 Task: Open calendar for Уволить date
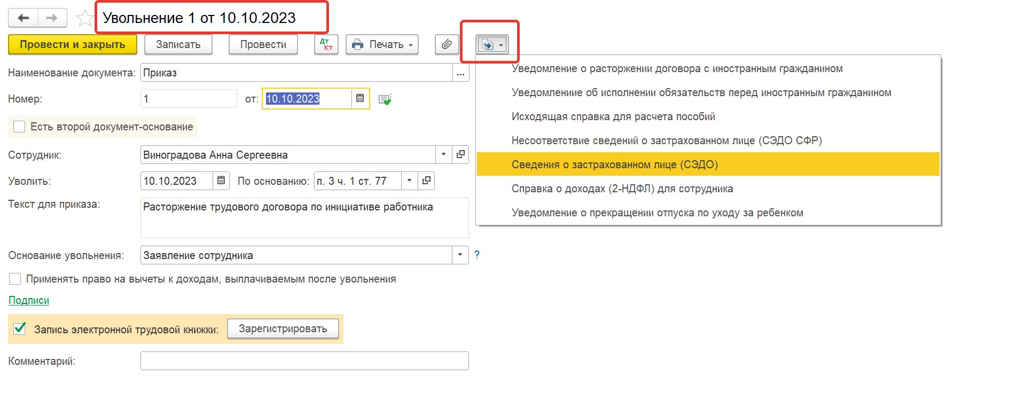point(221,181)
